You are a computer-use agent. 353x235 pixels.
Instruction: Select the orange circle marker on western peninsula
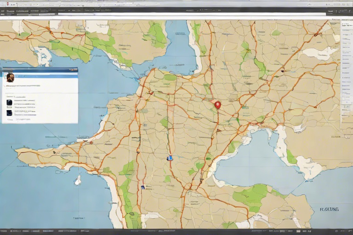point(91,143)
